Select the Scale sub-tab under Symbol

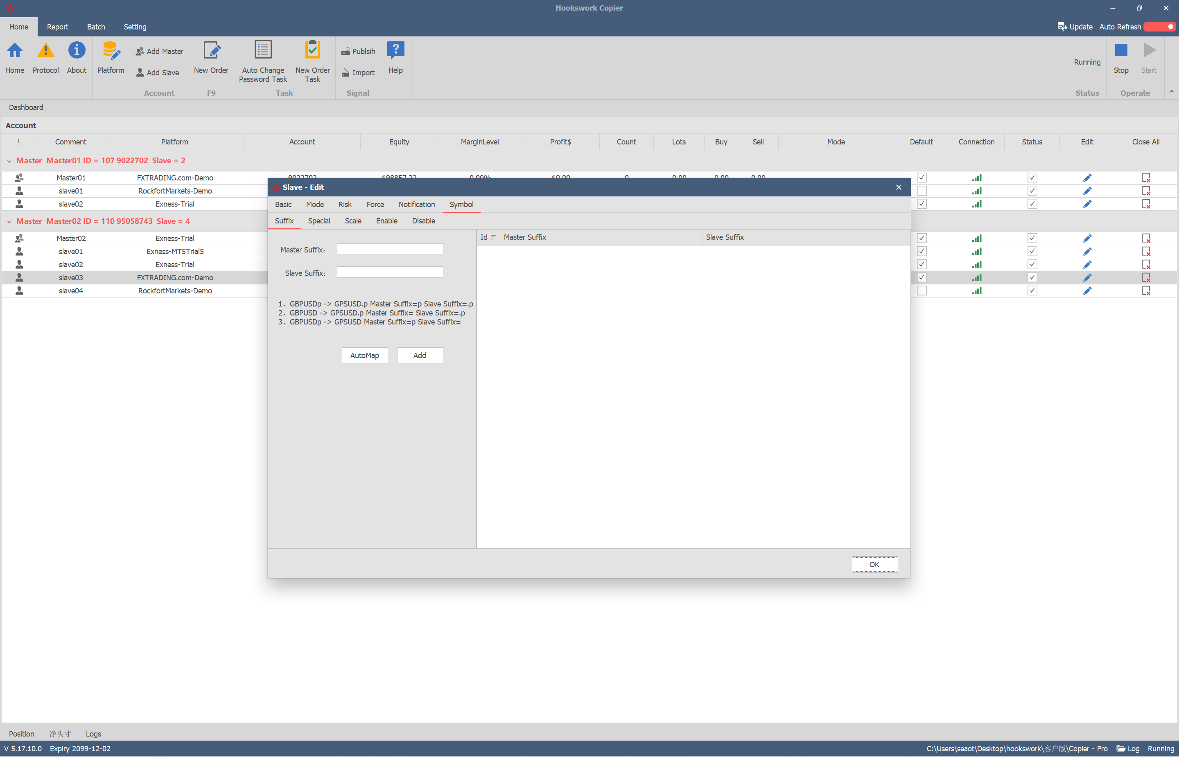point(353,221)
